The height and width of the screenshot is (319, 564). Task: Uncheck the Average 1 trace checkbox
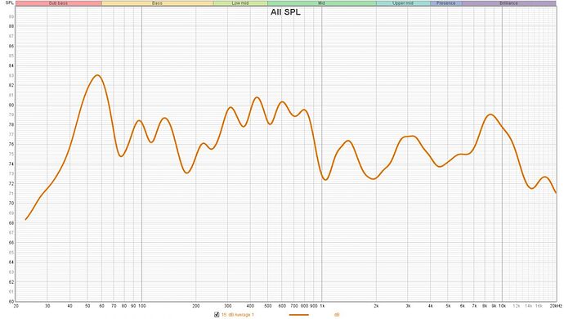tap(217, 315)
